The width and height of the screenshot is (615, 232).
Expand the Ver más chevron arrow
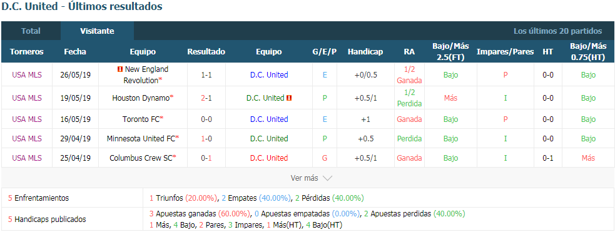(327, 178)
